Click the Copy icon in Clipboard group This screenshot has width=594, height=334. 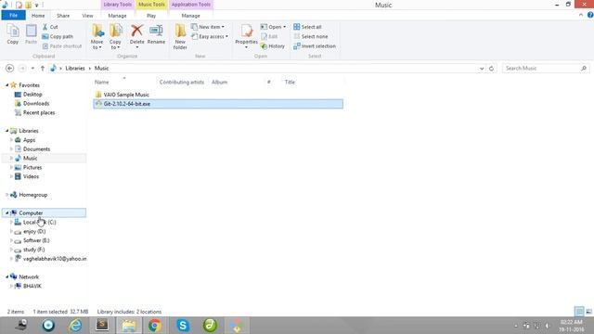(12, 34)
